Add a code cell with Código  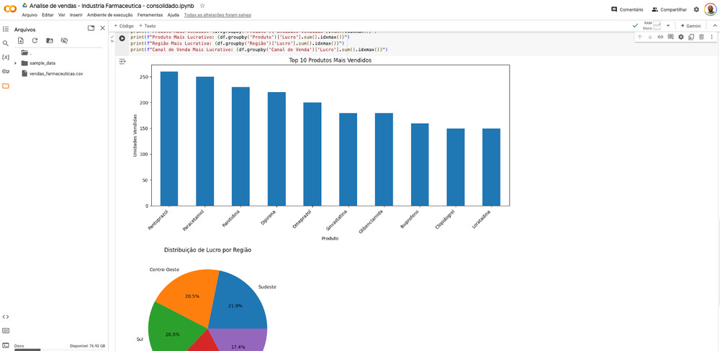pyautogui.click(x=124, y=26)
